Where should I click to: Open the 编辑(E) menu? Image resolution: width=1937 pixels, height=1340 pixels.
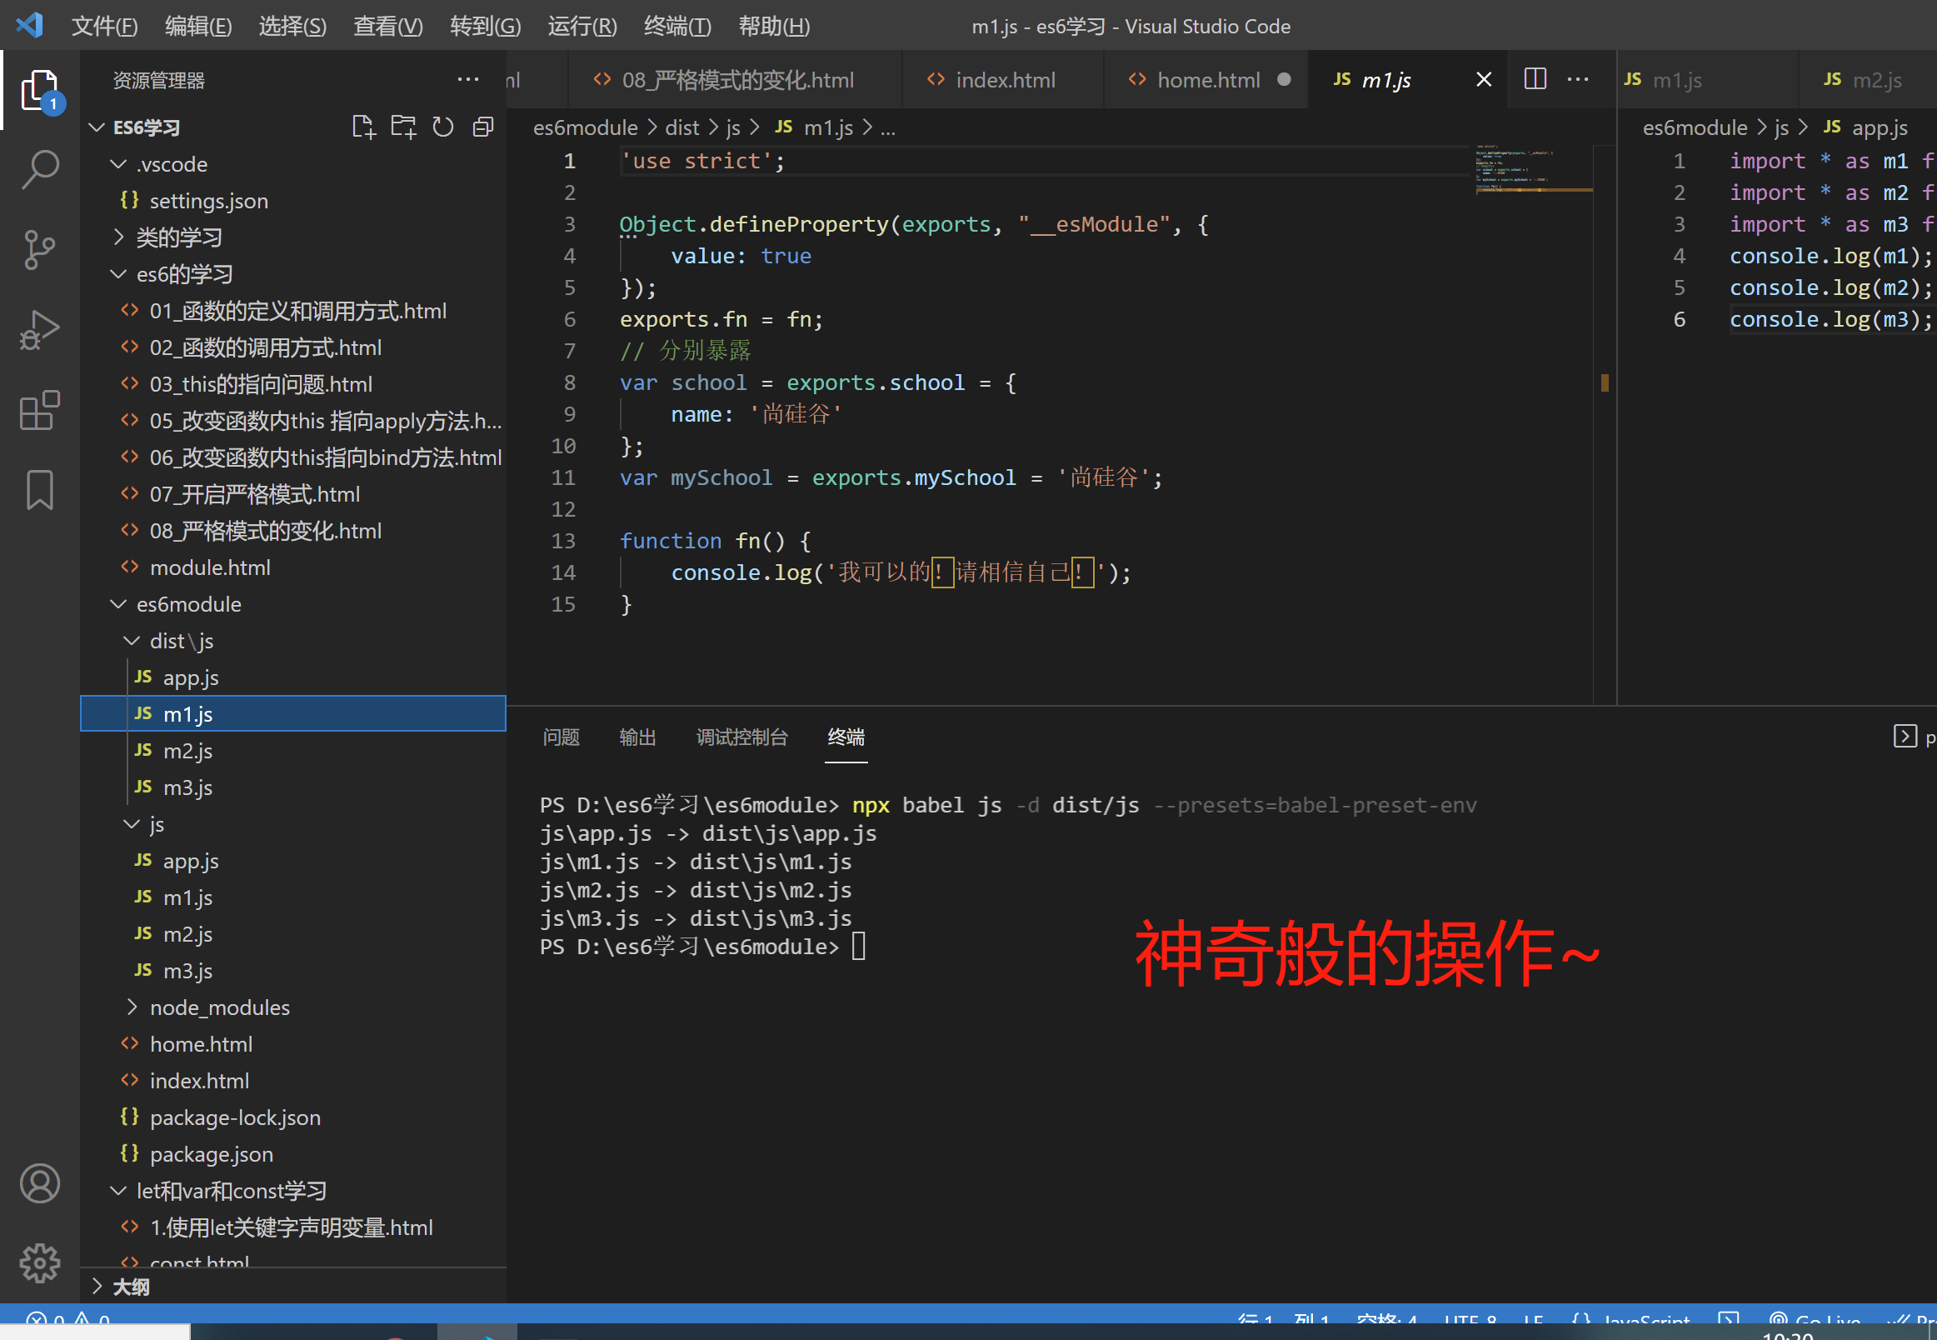pos(198,26)
